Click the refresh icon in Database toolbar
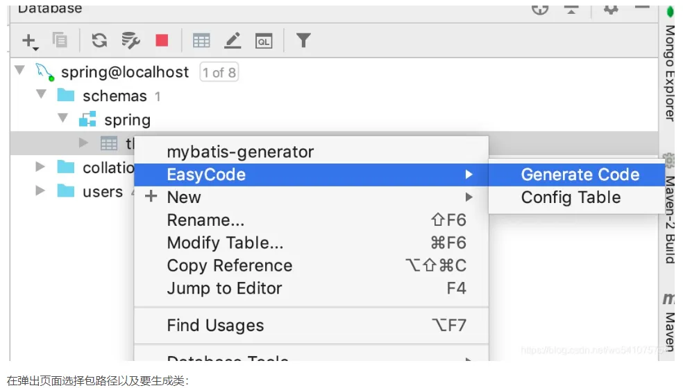Screen dimensions: 683x388 click(x=100, y=41)
